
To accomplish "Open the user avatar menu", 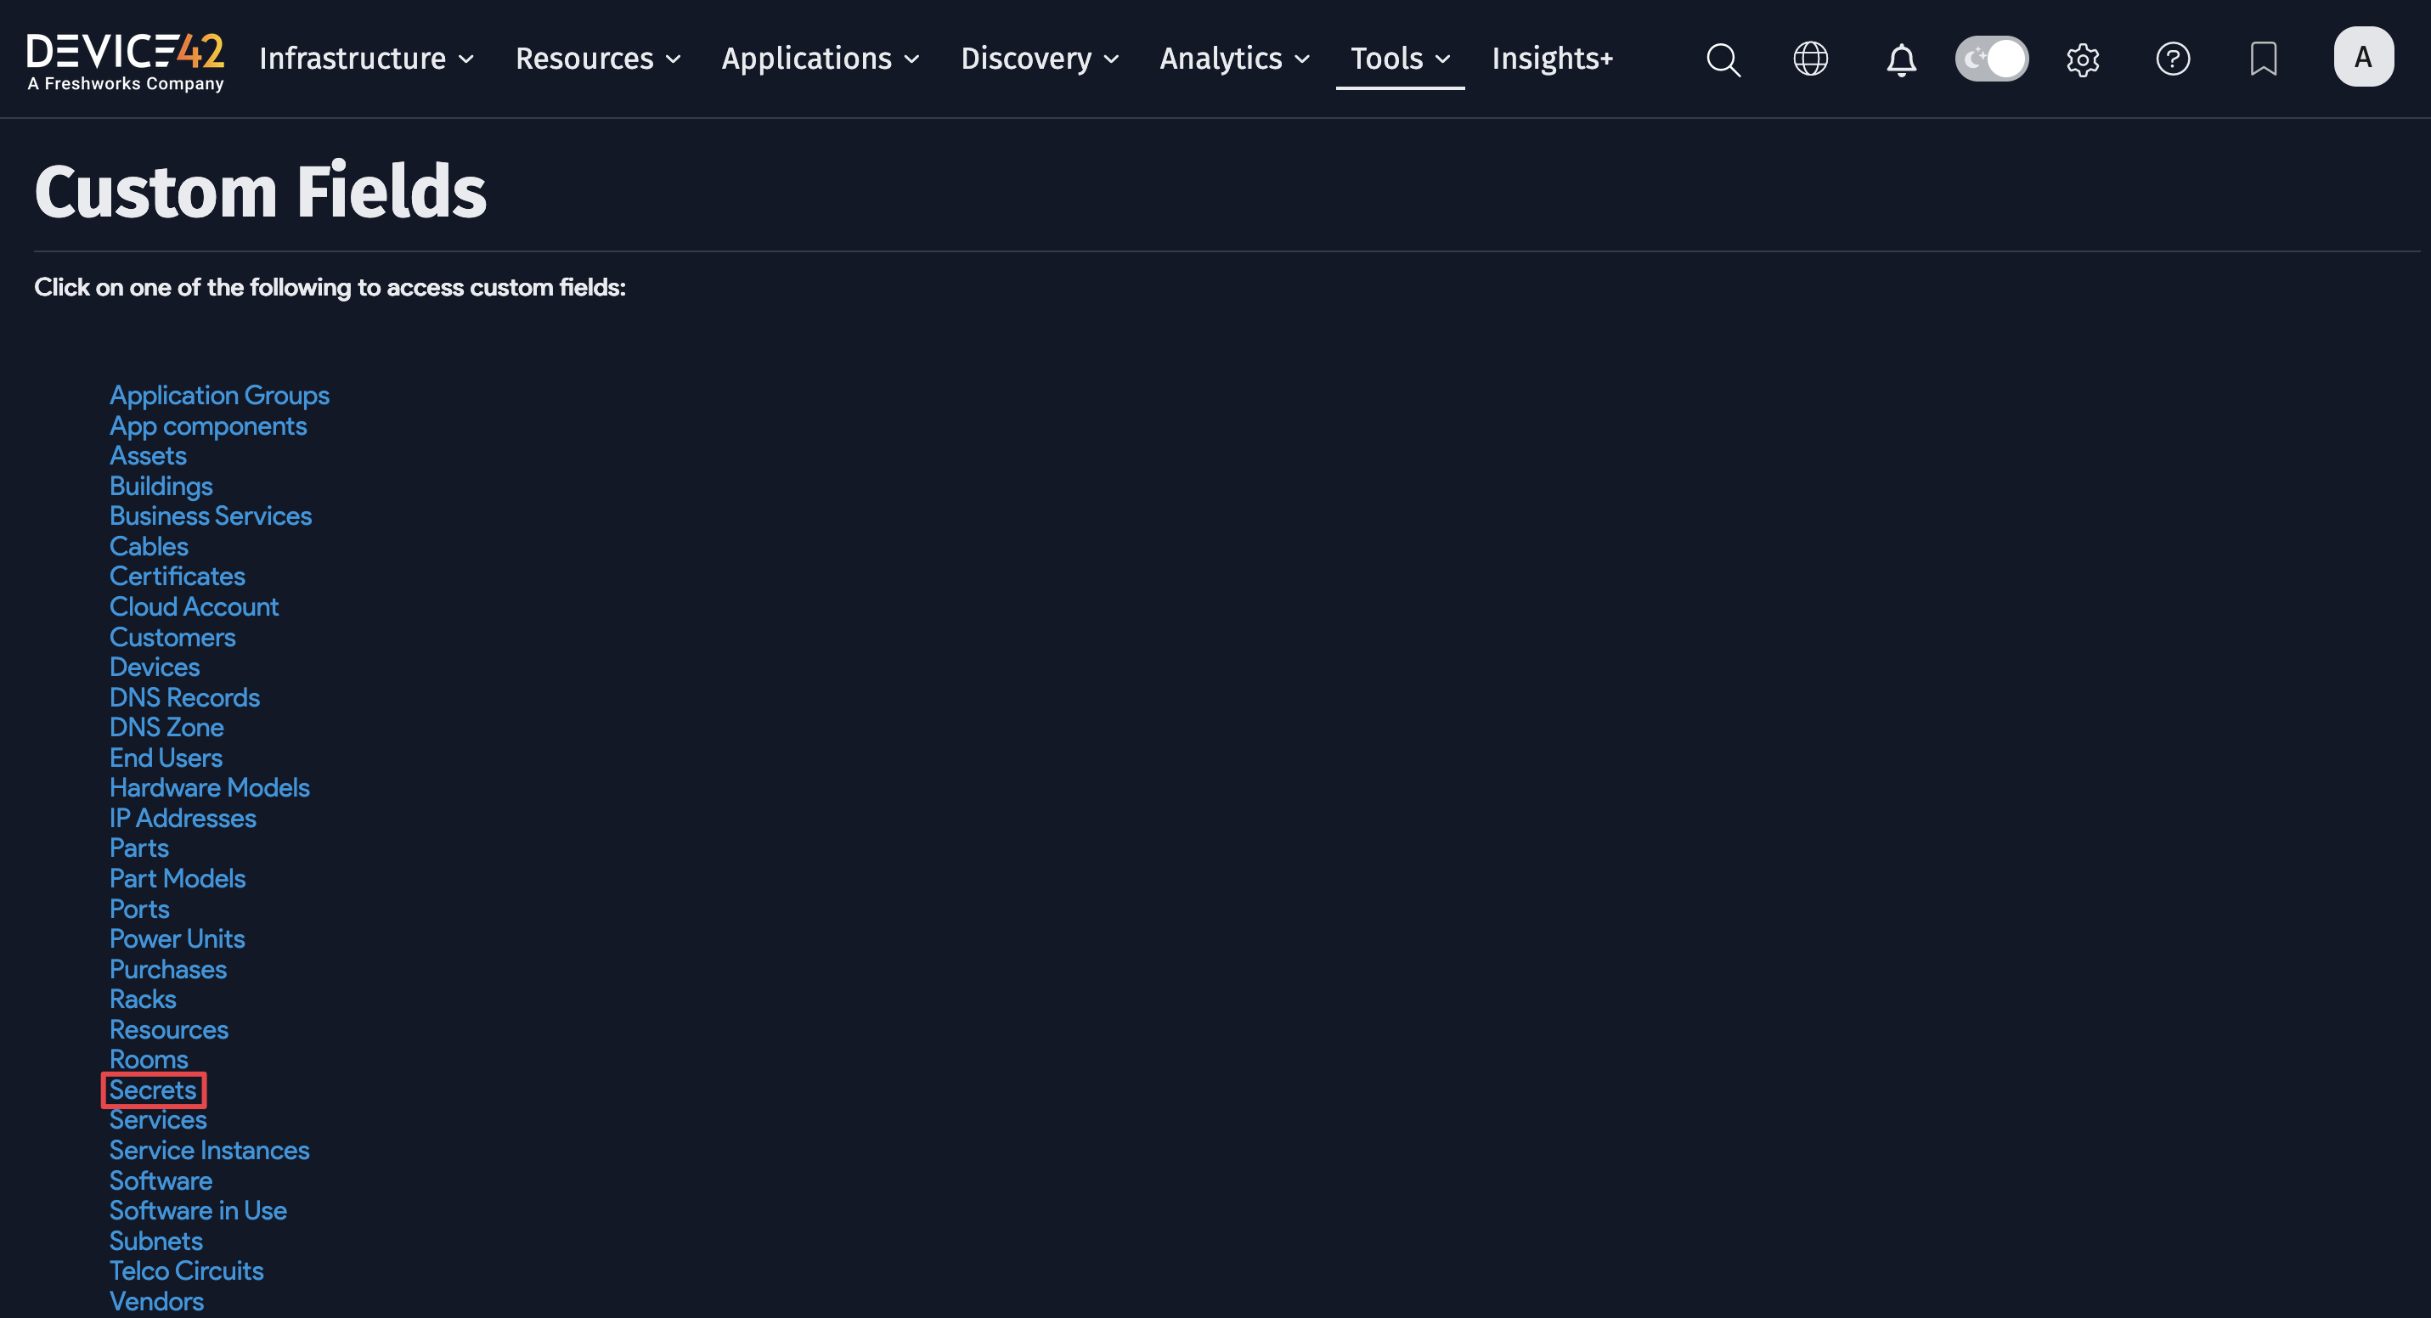I will 2363,57.
